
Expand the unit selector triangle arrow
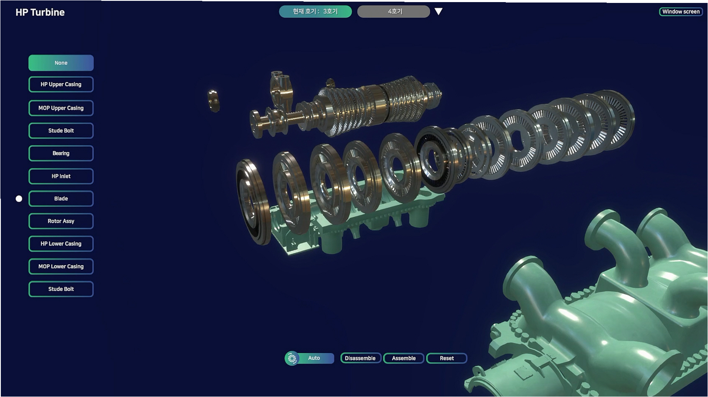pyautogui.click(x=438, y=12)
